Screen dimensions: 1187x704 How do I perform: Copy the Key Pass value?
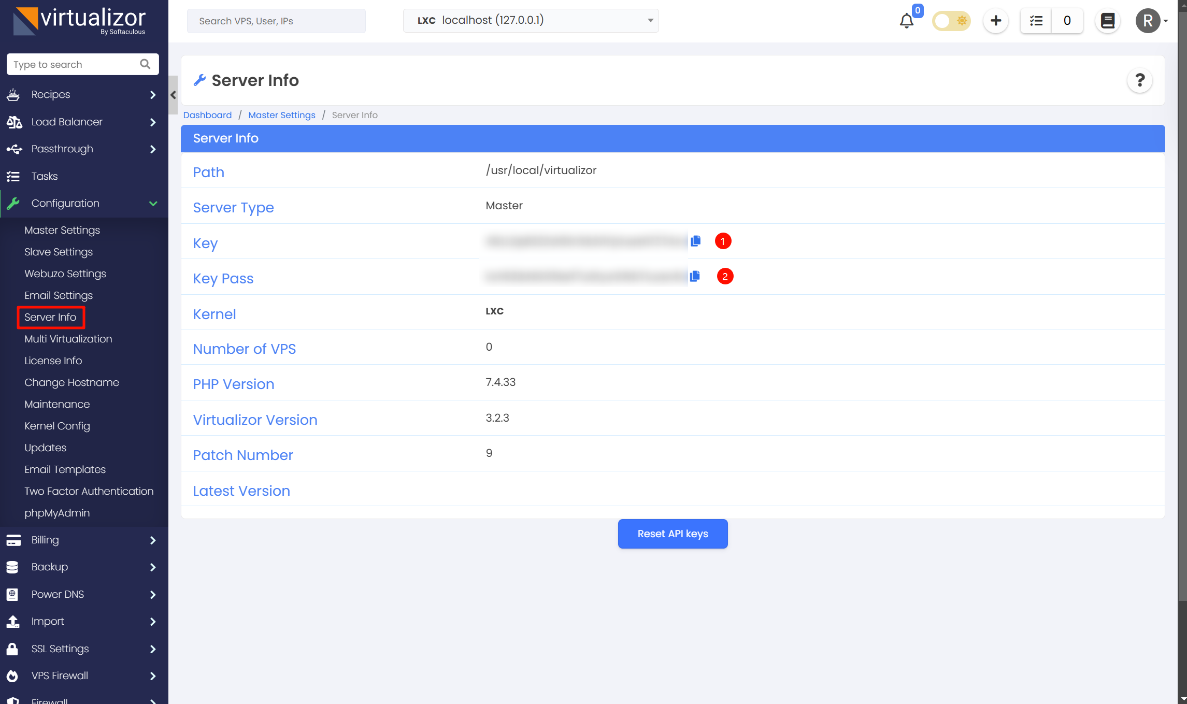point(695,276)
